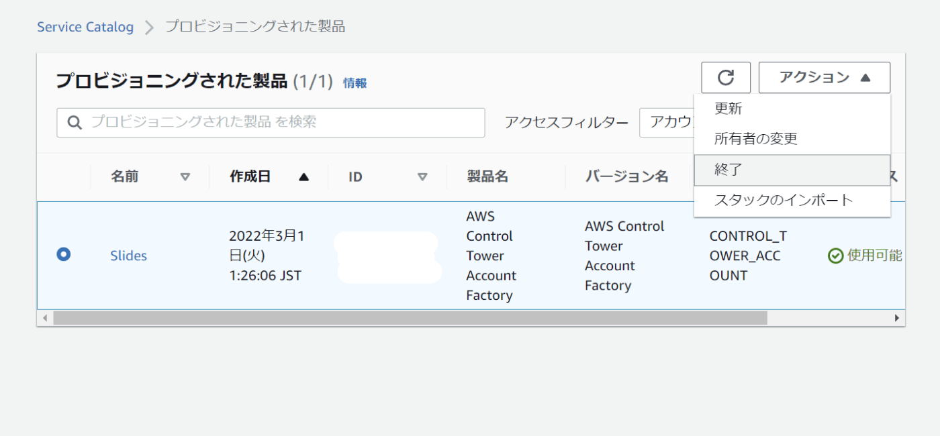This screenshot has height=436, width=940.
Task: Open the 情報 info link
Action: click(355, 83)
